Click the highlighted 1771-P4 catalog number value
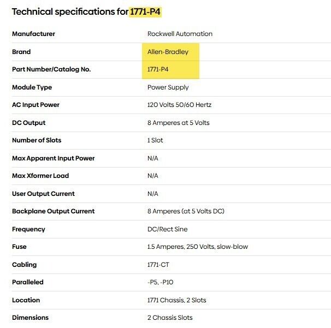This screenshot has width=331, height=328. click(x=158, y=69)
